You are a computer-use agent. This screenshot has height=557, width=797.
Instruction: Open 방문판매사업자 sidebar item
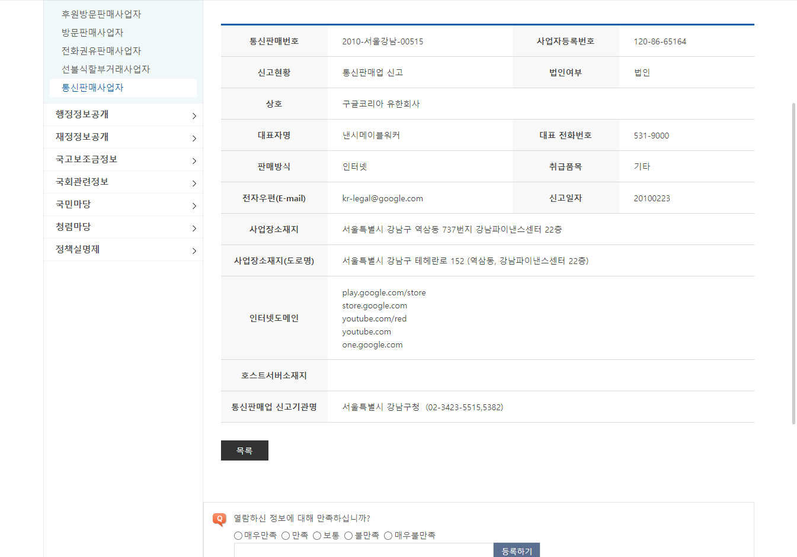point(92,33)
